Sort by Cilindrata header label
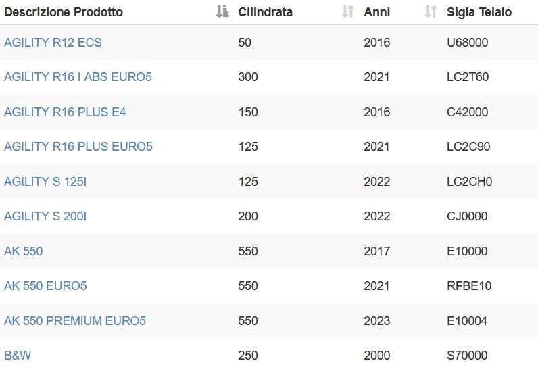Image resolution: width=538 pixels, height=367 pixels. click(265, 12)
